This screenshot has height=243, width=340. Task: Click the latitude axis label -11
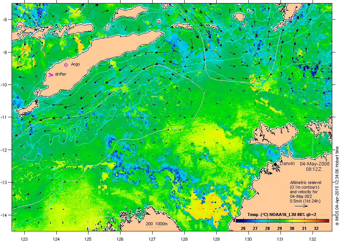4,117
